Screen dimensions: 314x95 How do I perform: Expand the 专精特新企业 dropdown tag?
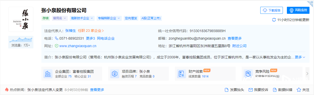click(x=109, y=18)
